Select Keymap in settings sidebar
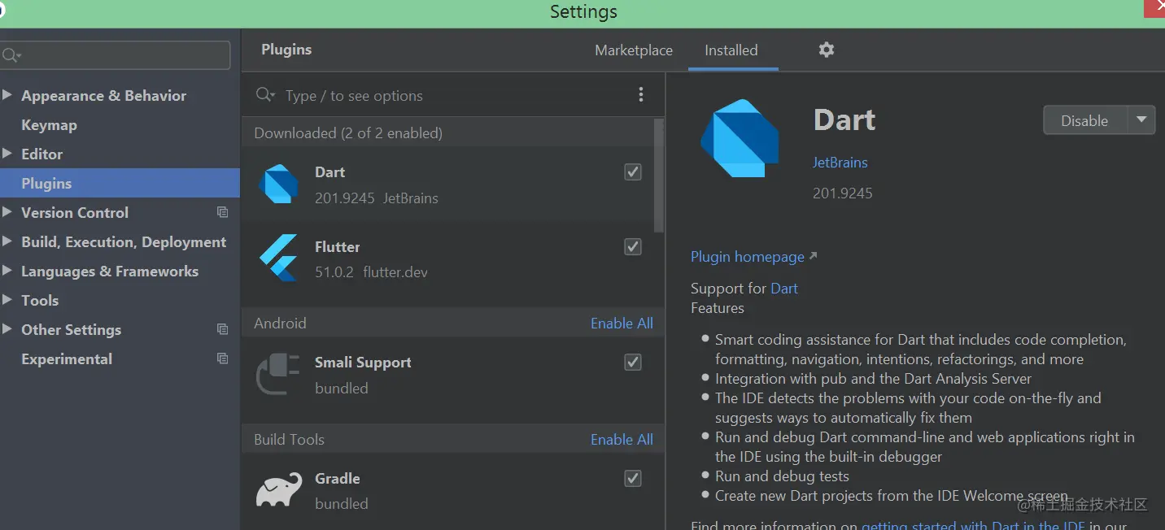The image size is (1165, 530). click(49, 125)
